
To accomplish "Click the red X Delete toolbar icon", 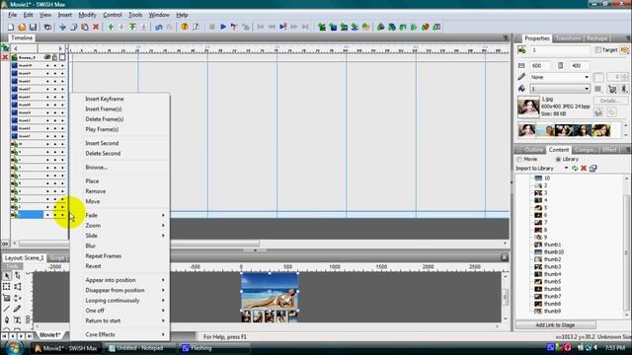I will coord(96,27).
